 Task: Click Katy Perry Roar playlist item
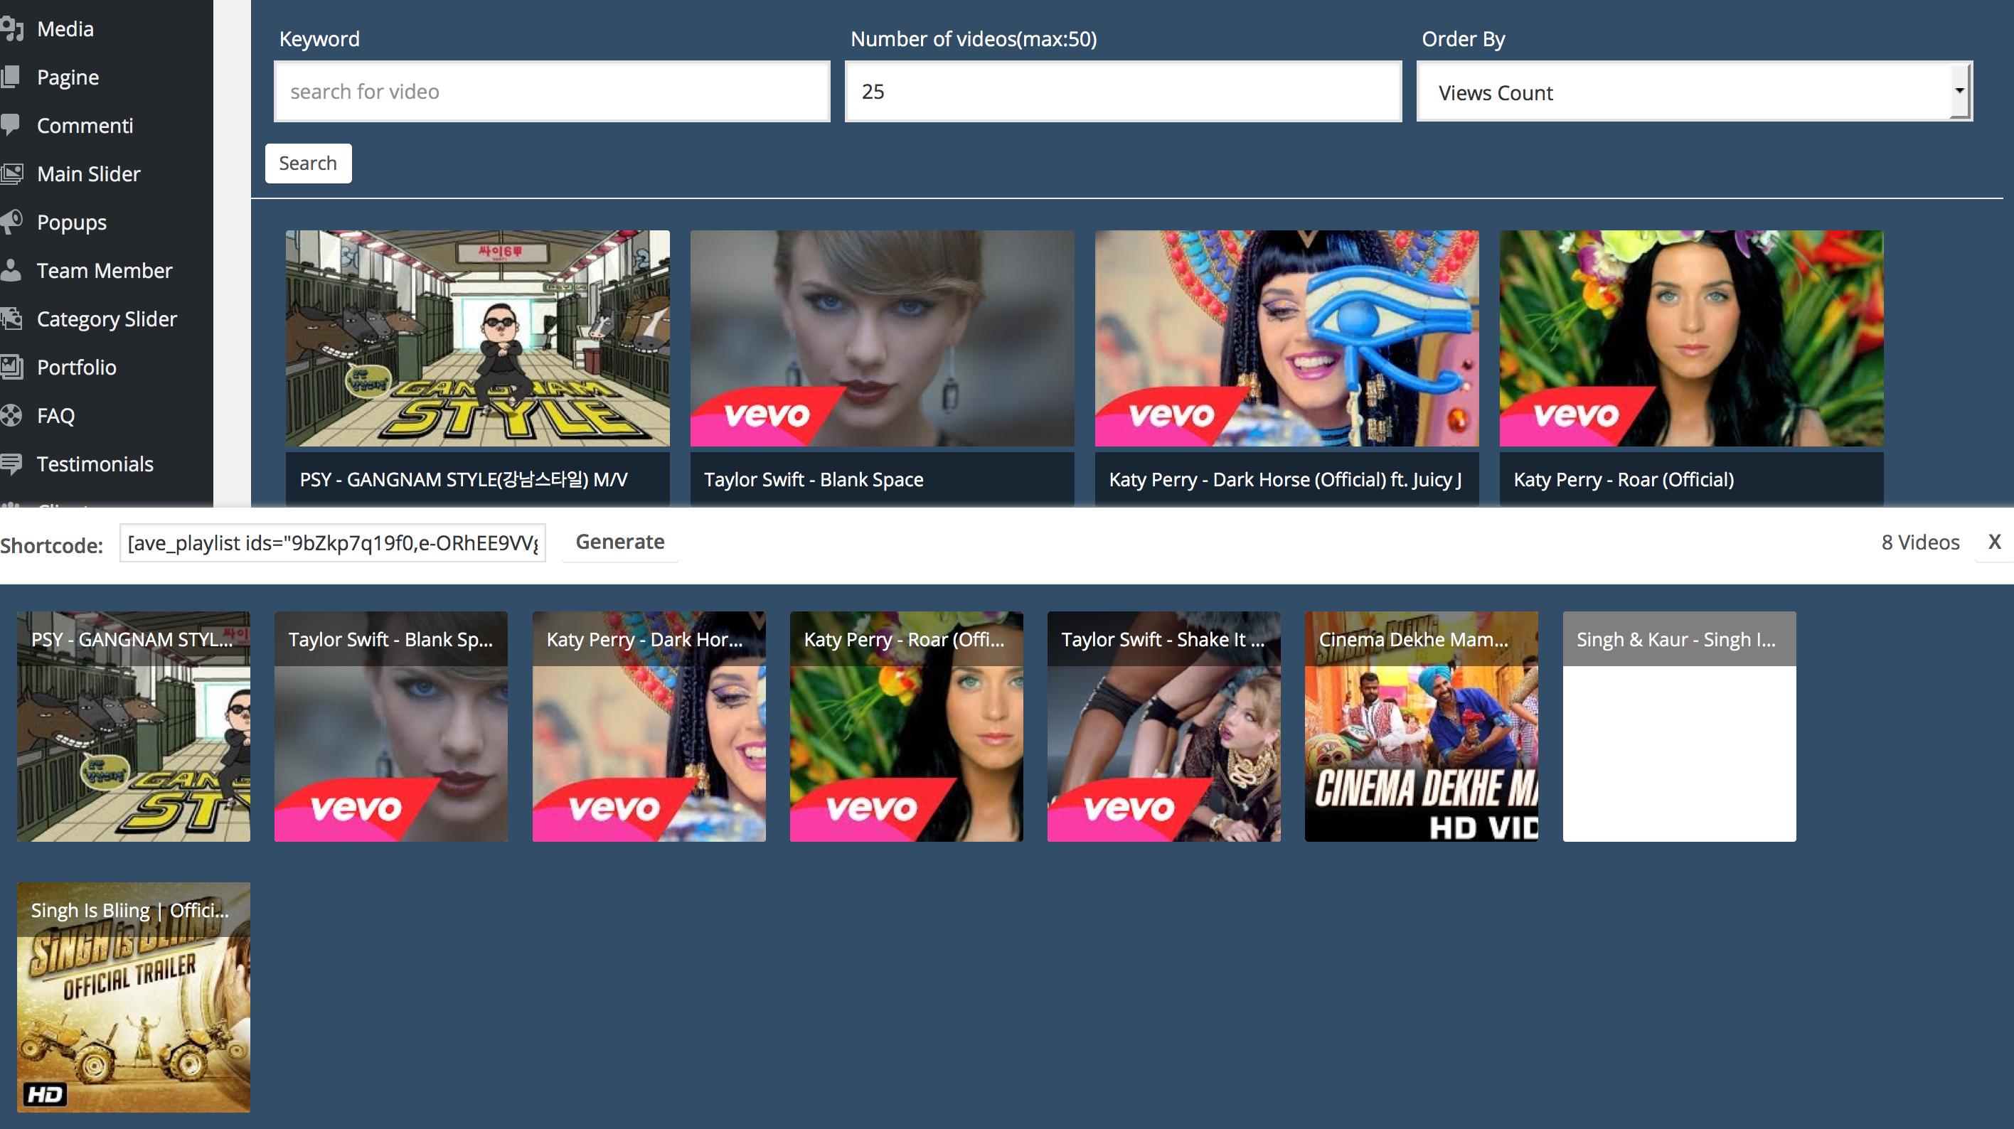[x=906, y=727]
